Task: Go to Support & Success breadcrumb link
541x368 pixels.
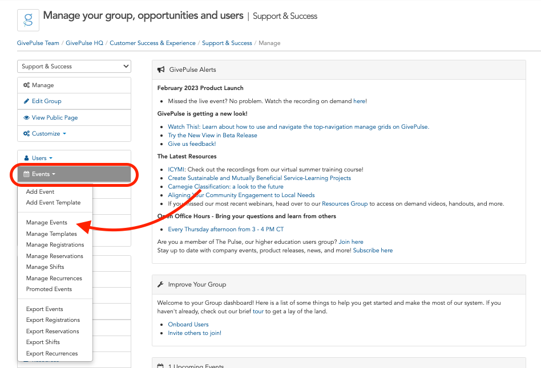Action: 227,43
